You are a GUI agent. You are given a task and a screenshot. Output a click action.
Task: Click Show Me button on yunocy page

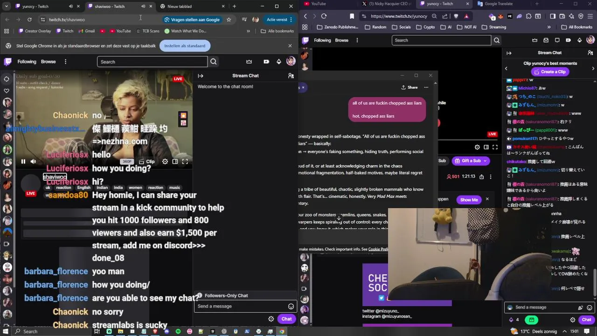(469, 200)
